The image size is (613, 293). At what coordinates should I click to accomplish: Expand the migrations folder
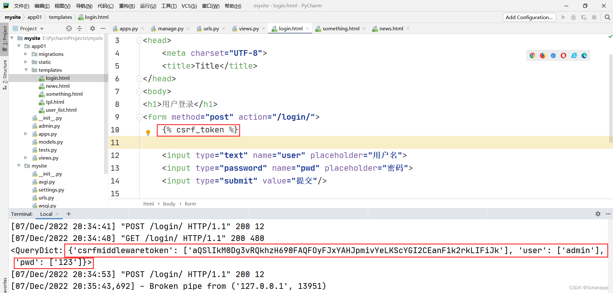point(26,54)
